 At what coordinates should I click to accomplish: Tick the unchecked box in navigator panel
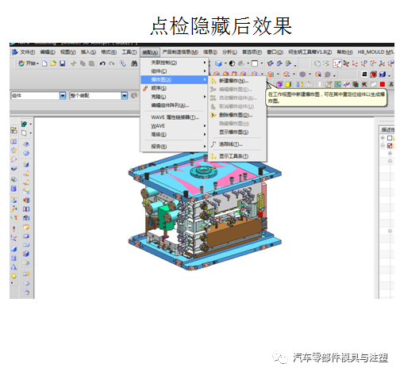[390, 138]
